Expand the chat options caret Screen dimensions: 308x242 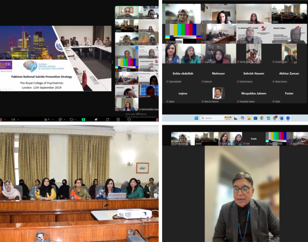tap(65, 119)
